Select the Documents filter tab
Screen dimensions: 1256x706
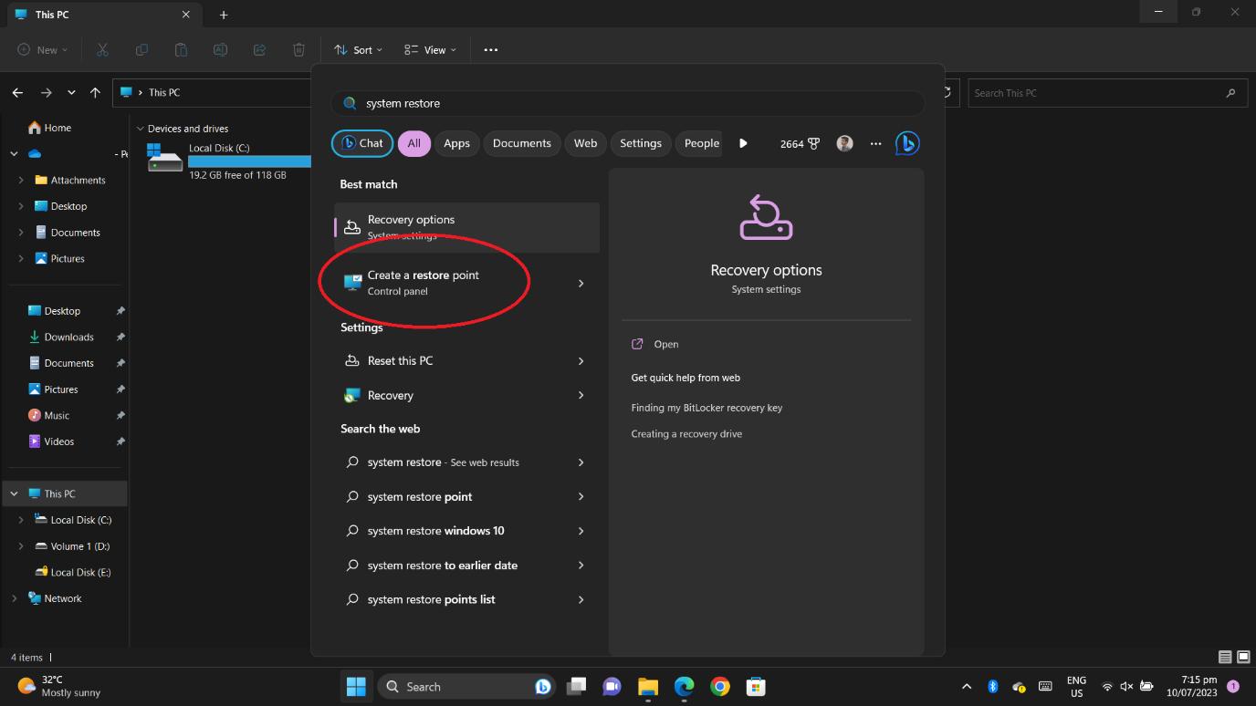coord(521,143)
